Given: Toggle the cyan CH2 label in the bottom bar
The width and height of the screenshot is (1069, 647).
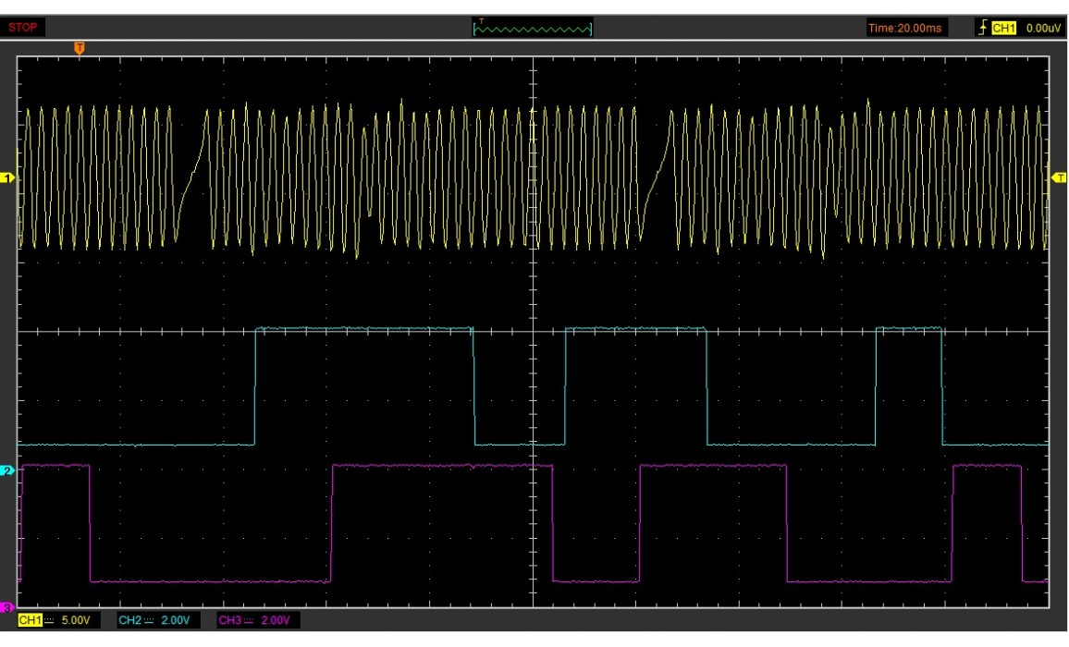Looking at the screenshot, I should point(129,620).
